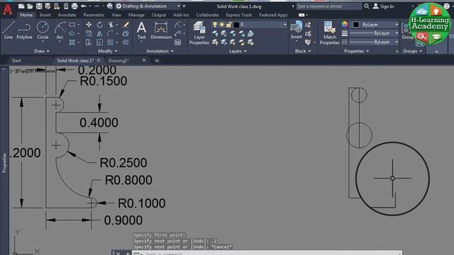Expand the Draw panel
Viewport: 454px width, 255px height.
click(42, 51)
